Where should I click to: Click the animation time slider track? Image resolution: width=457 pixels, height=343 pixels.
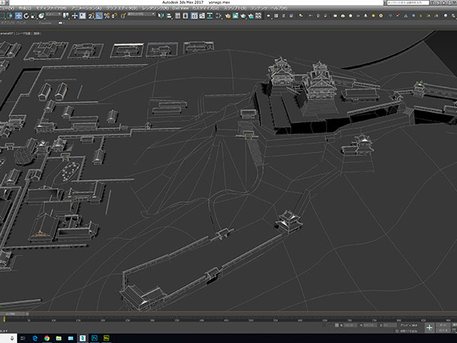(x=228, y=314)
